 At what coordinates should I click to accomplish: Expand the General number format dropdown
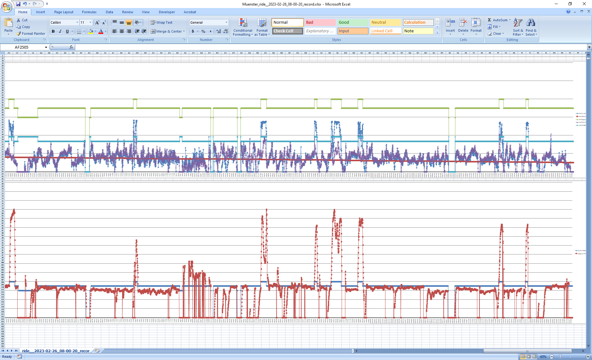(x=226, y=22)
